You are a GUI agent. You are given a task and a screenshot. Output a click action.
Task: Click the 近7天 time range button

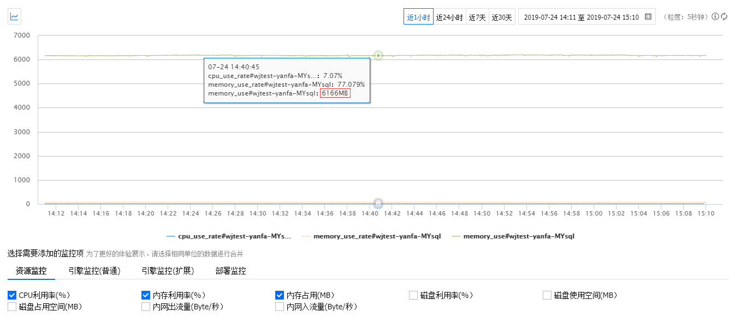click(477, 17)
